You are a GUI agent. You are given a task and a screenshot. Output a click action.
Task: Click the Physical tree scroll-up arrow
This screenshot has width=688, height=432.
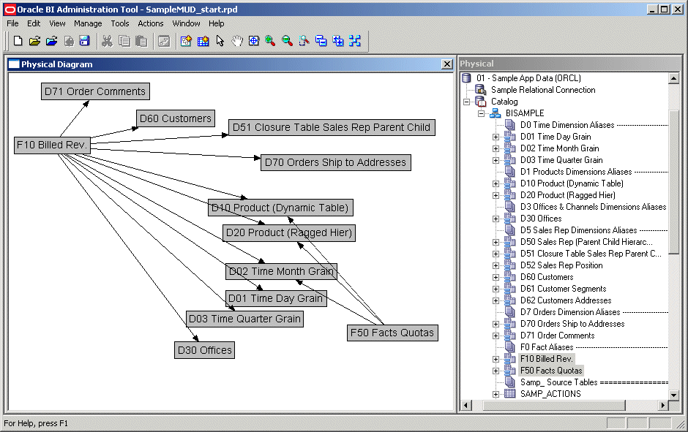coord(673,78)
